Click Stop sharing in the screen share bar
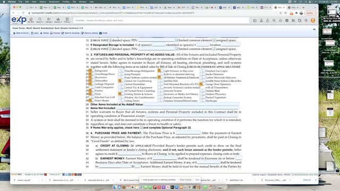Viewport: 340px width, 191px height. pyautogui.click(x=185, y=180)
